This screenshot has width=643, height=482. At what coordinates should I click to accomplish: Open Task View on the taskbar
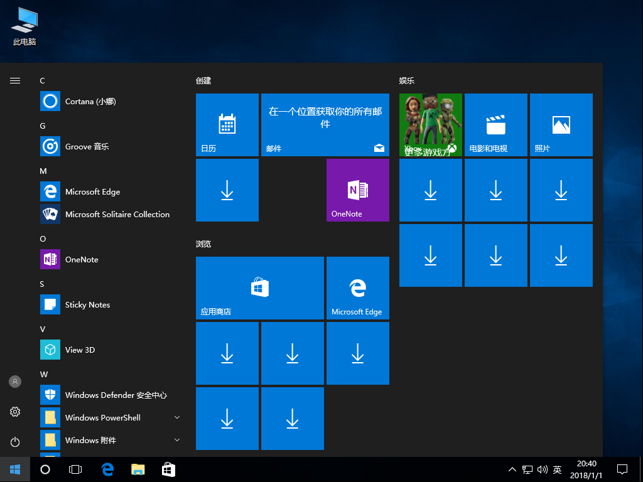[75, 469]
